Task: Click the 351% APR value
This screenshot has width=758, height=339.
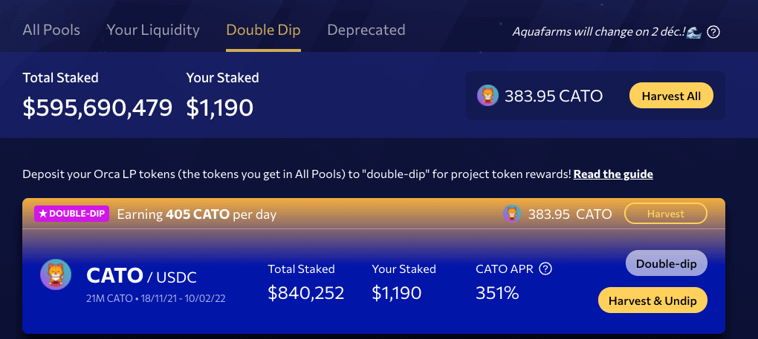Action: click(x=497, y=293)
